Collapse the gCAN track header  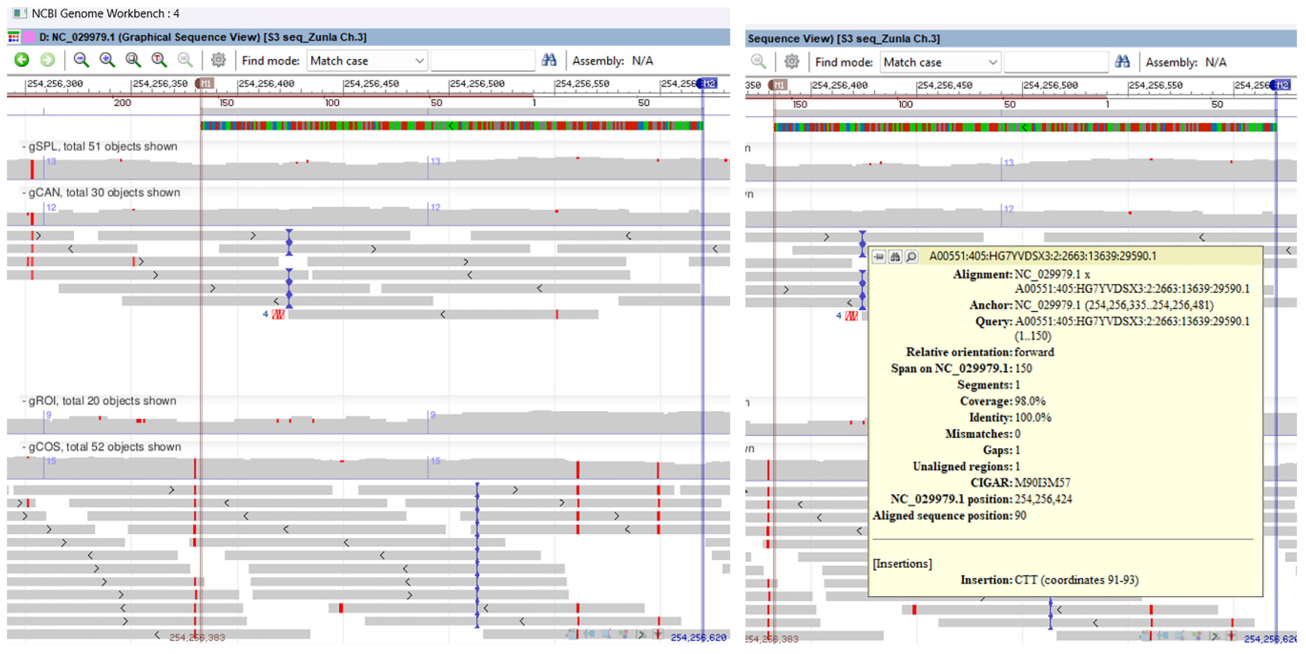23,193
